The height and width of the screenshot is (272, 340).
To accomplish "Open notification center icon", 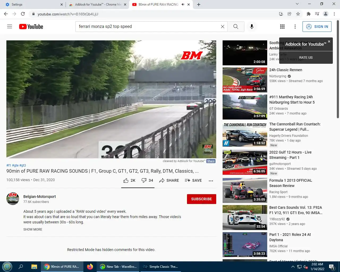I will pyautogui.click(x=331, y=267).
